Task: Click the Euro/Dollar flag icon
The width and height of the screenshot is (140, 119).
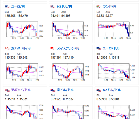Action: click(x=99, y=49)
